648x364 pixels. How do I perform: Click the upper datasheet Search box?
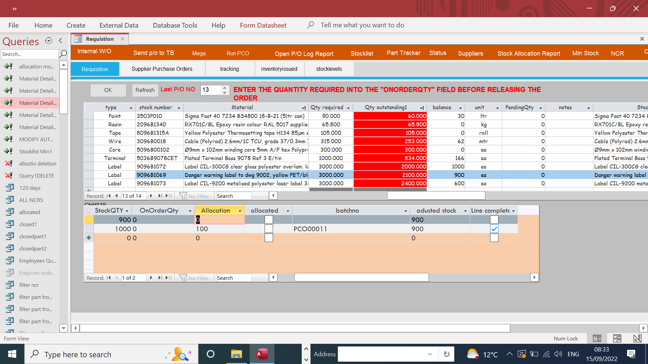[x=234, y=196]
